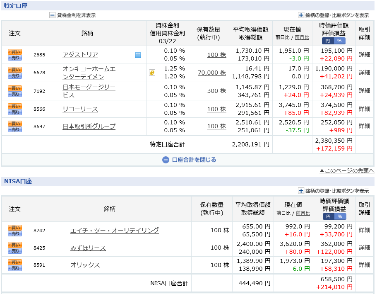
Task: Click 売り button for みずほリース row
Action: point(15,251)
